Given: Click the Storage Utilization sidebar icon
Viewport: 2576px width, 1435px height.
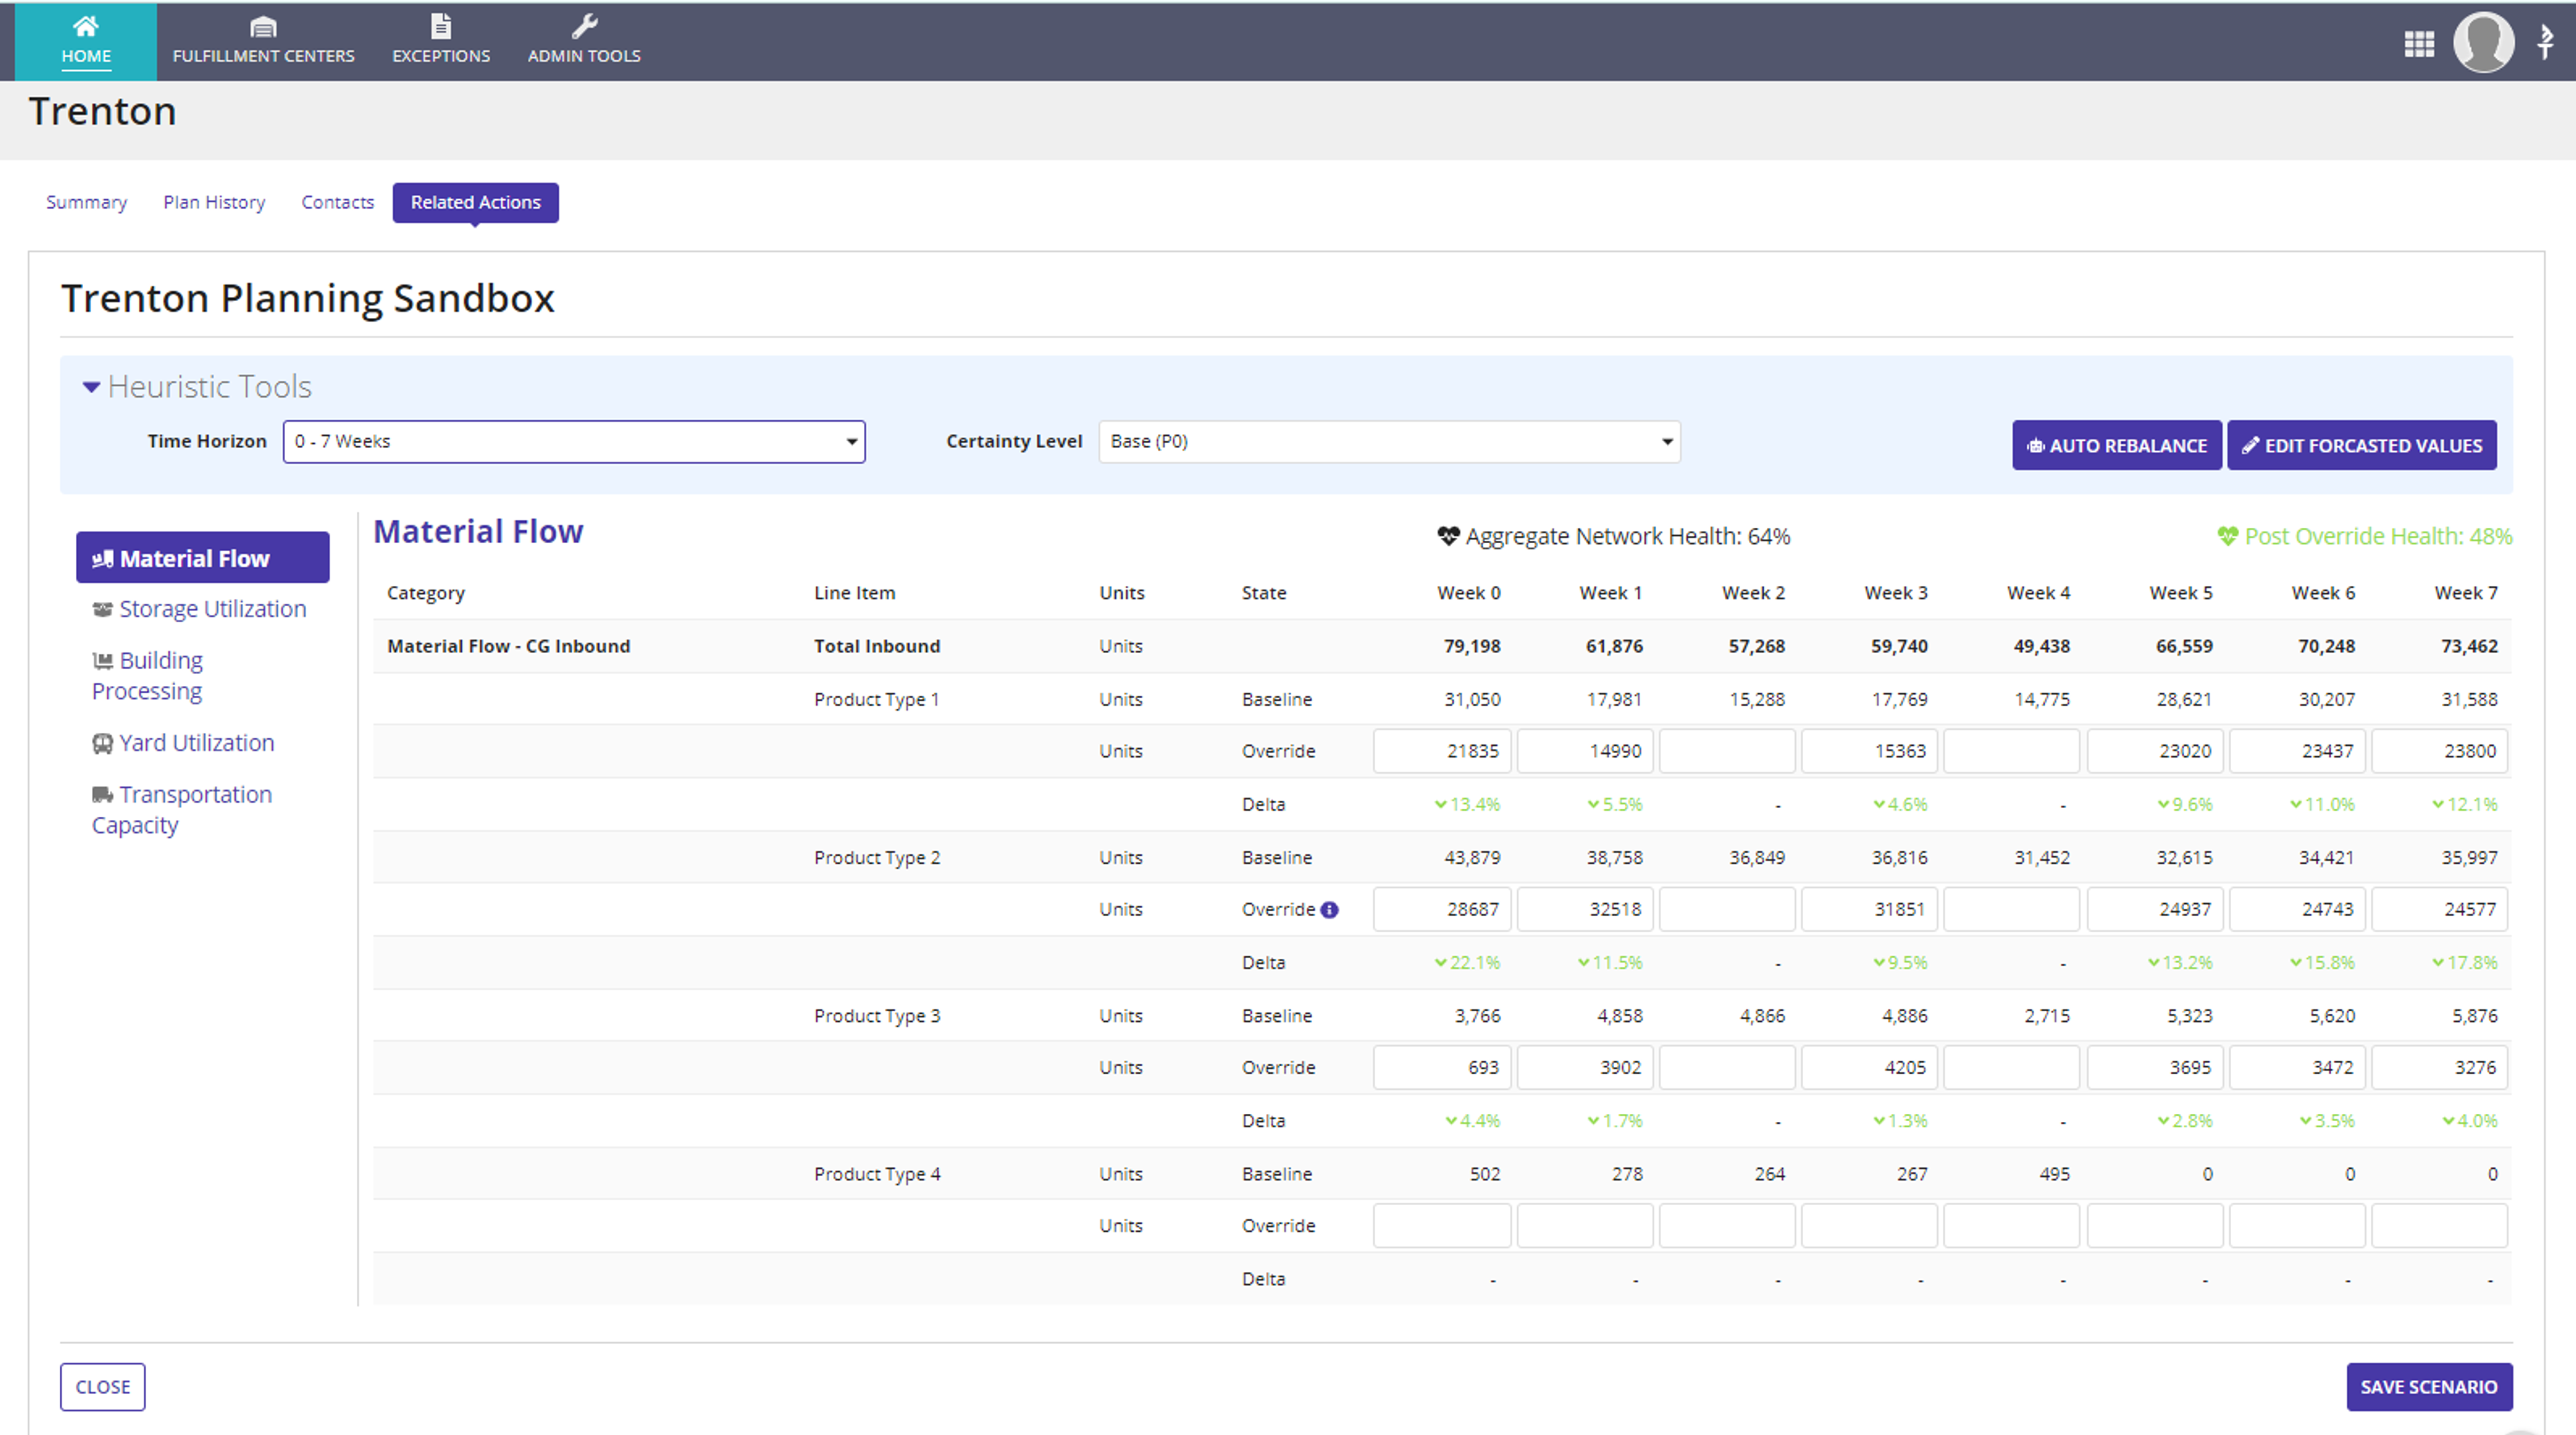Looking at the screenshot, I should coord(102,609).
